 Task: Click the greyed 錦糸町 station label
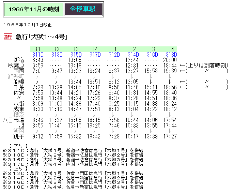pyautogui.click(x=16, y=76)
